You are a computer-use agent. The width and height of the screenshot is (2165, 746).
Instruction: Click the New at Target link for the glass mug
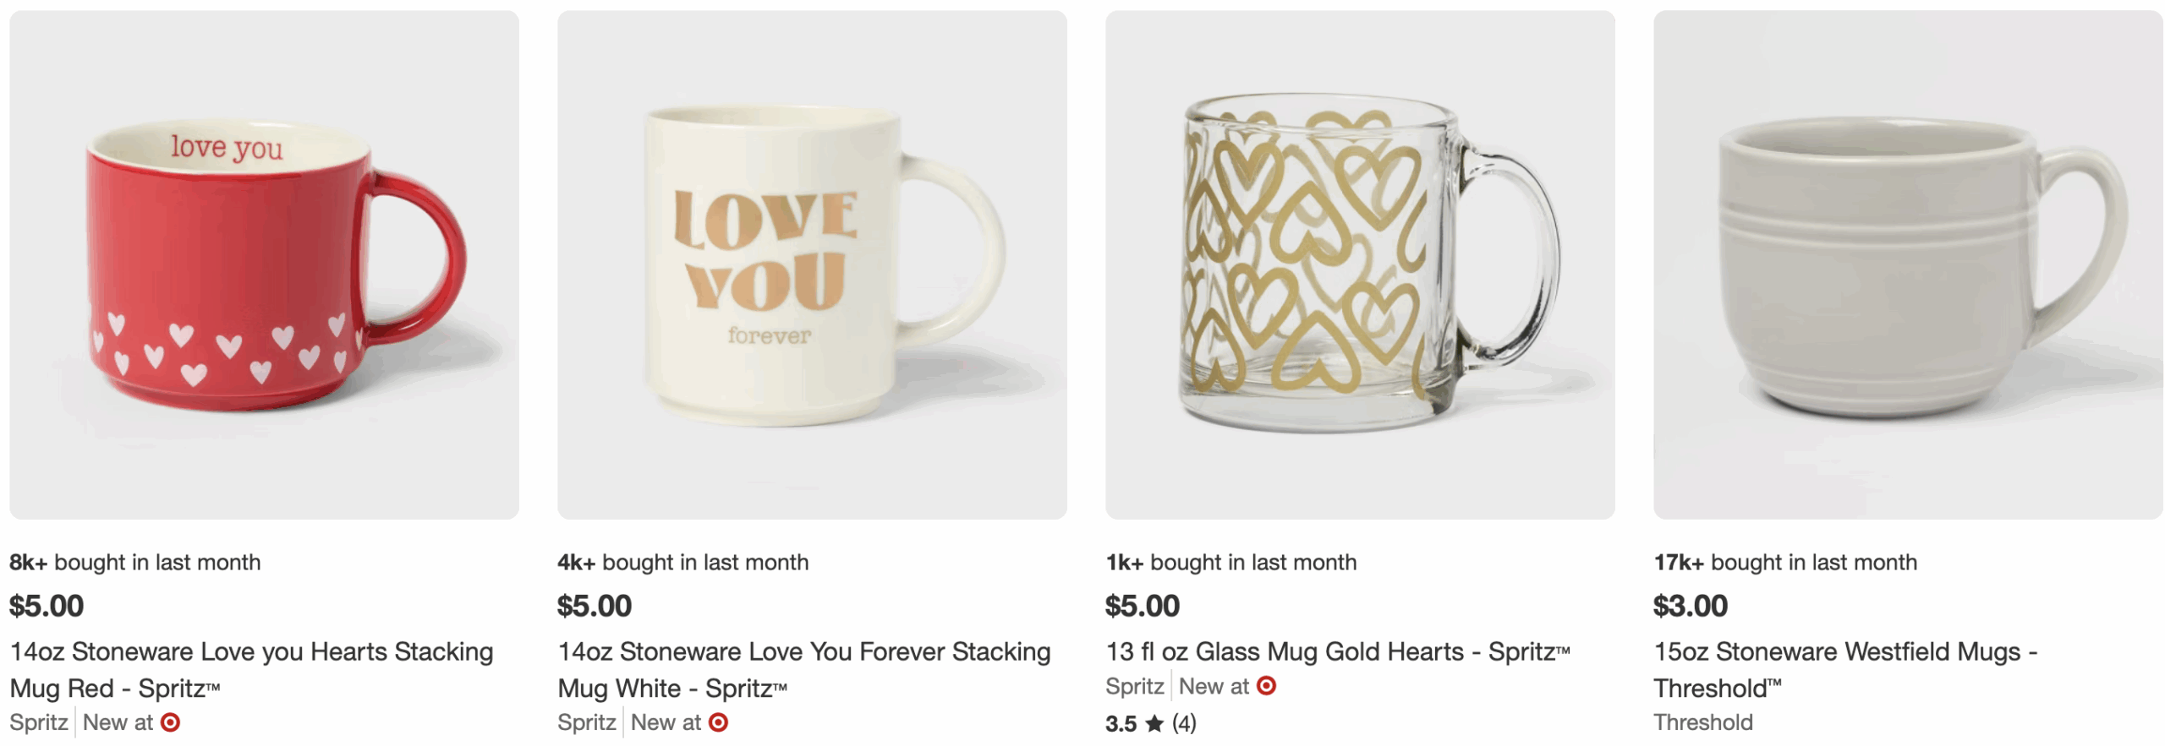pyautogui.click(x=1214, y=687)
